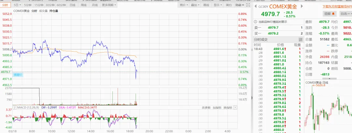Switch to the 15分钟 chart period
The image size is (352, 133).
point(39,5)
